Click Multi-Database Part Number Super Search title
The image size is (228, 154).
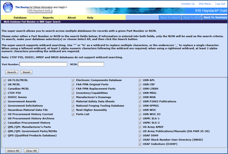pos(32,22)
